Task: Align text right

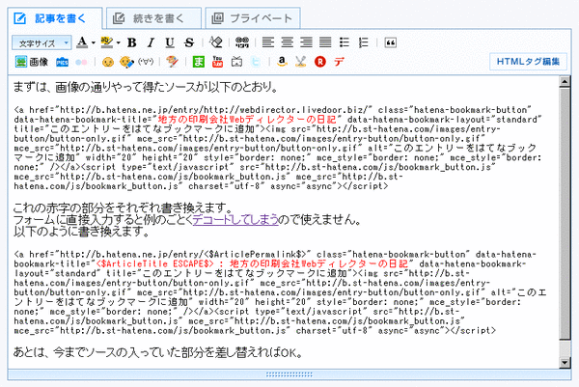Action: tap(307, 42)
